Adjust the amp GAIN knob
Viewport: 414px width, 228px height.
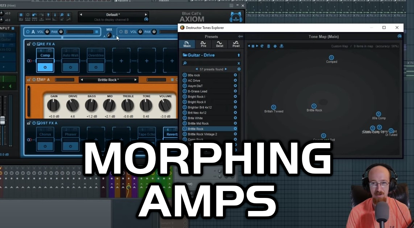[x=53, y=105]
